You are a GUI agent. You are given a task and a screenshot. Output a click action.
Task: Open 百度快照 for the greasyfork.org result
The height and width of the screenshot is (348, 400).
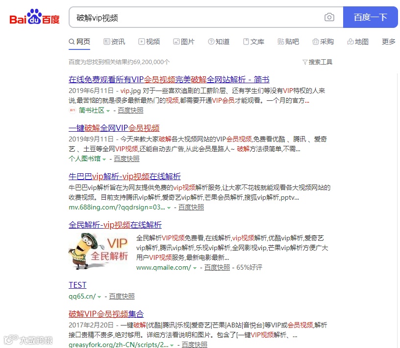[195, 345]
